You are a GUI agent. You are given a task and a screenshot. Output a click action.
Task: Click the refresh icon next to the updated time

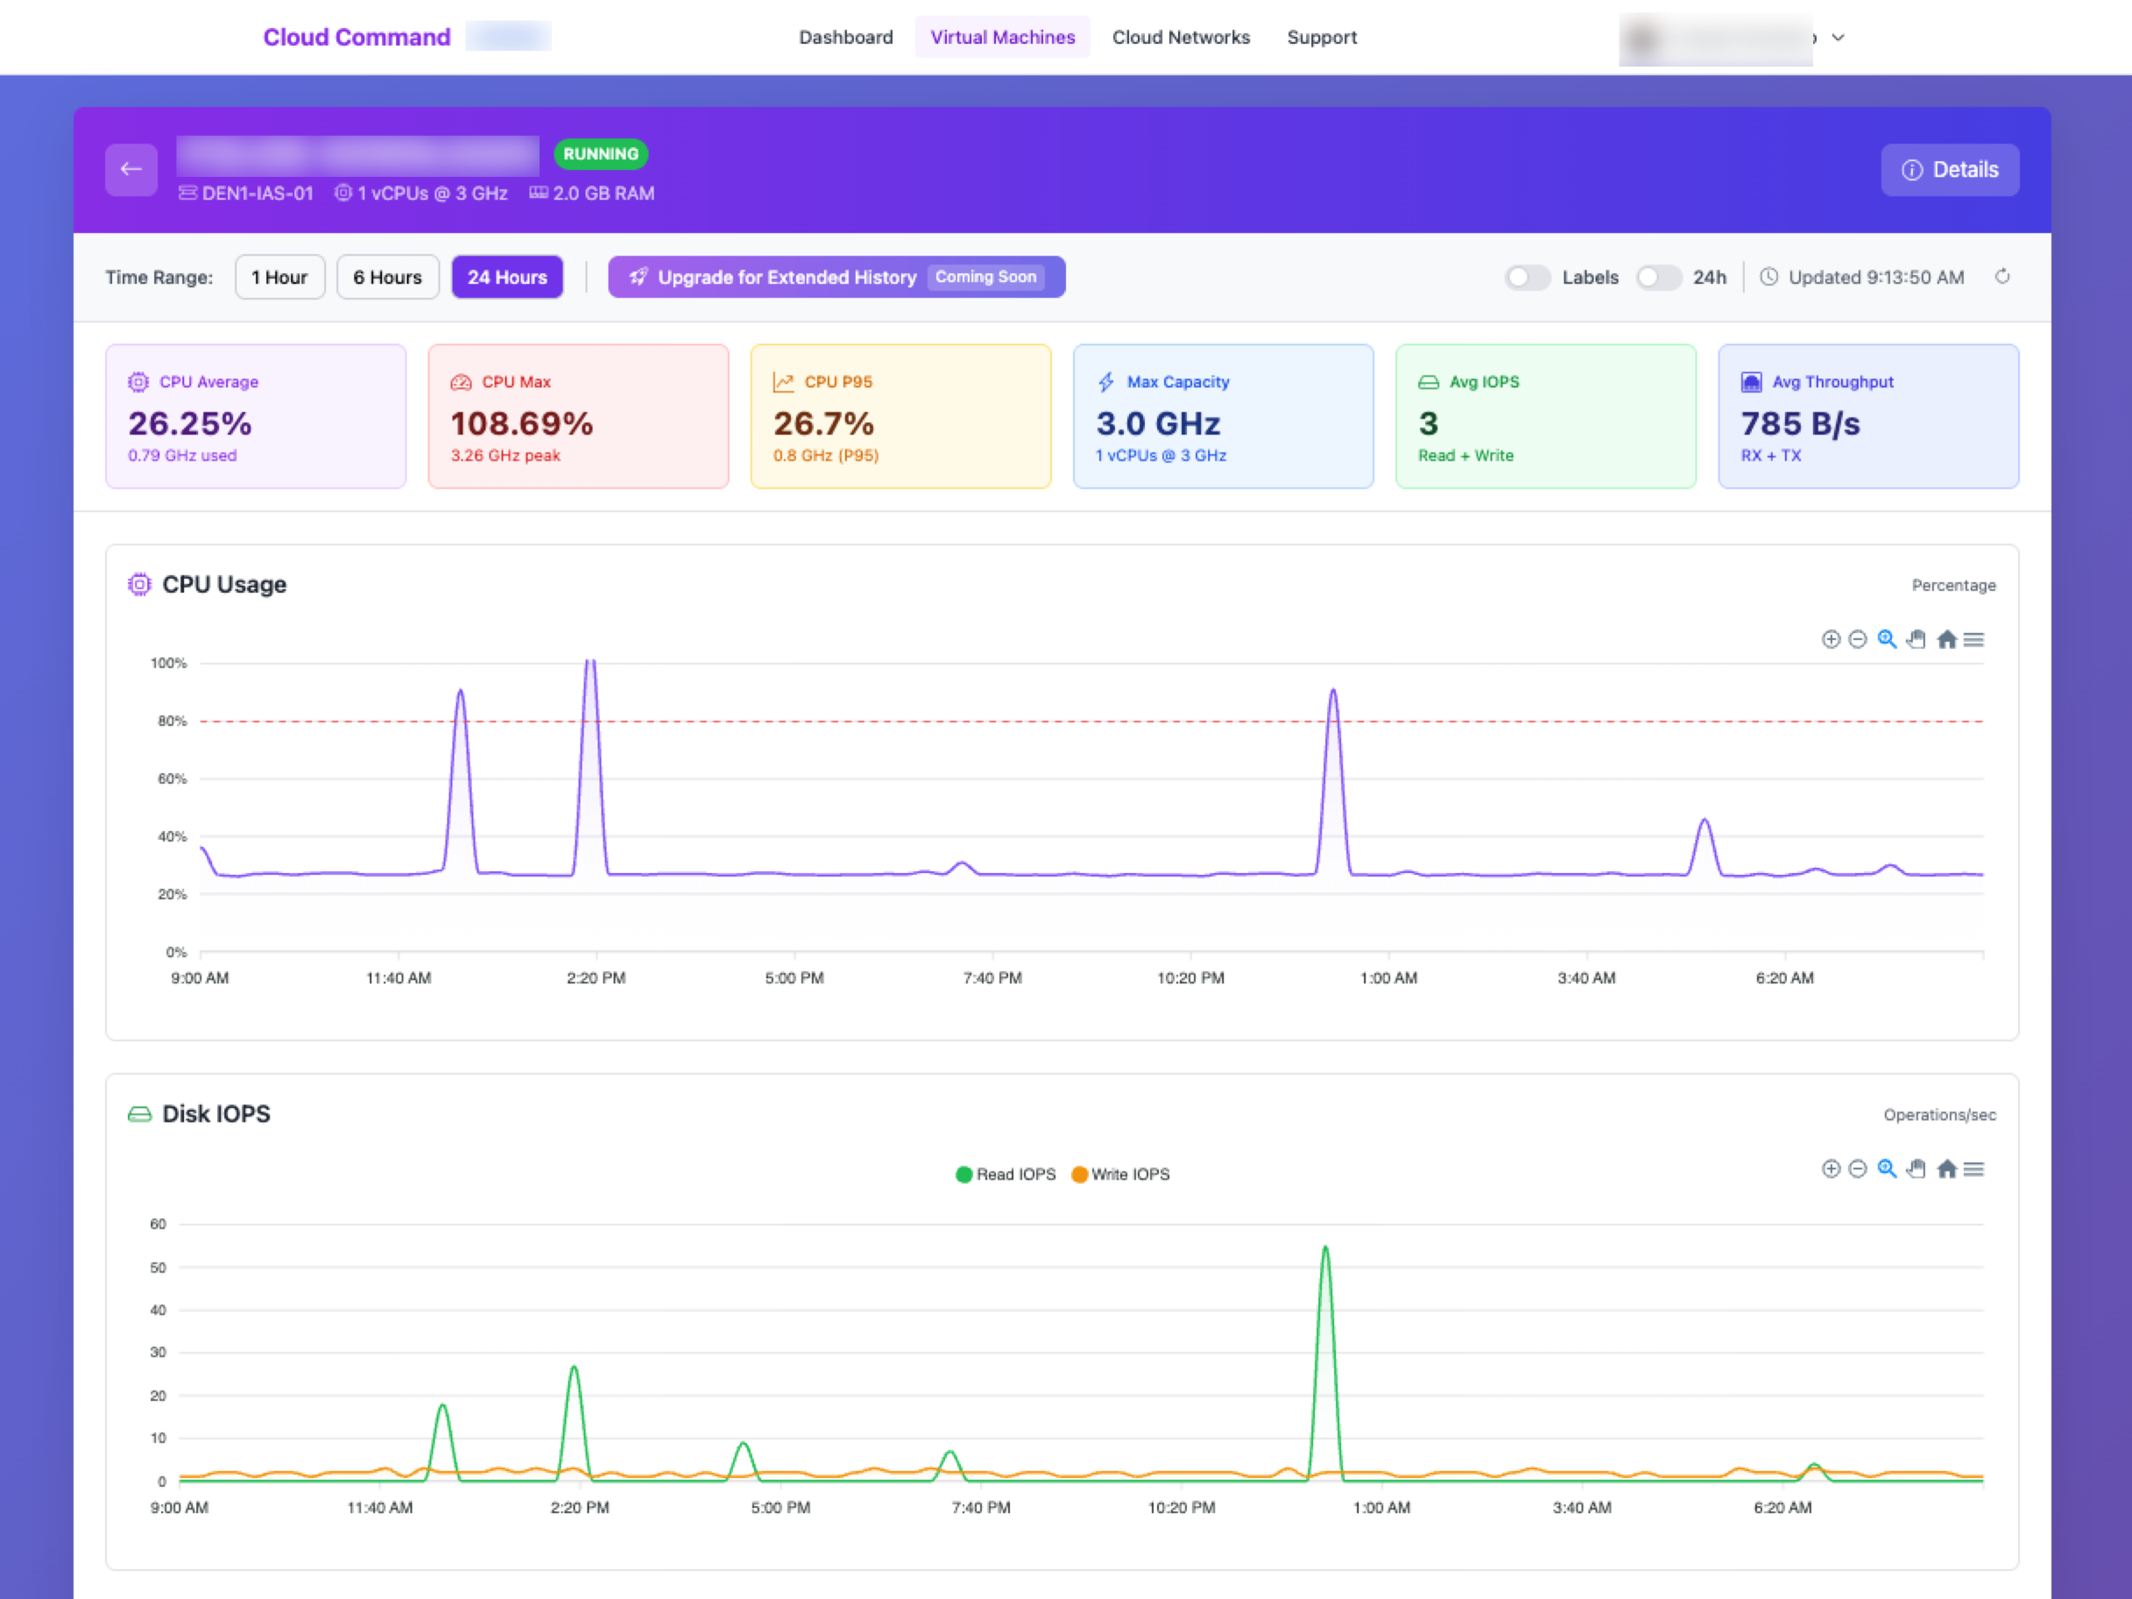point(2003,277)
